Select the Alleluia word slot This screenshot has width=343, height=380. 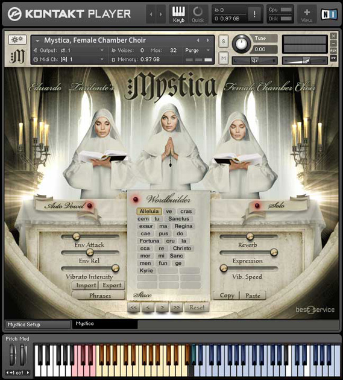(149, 211)
